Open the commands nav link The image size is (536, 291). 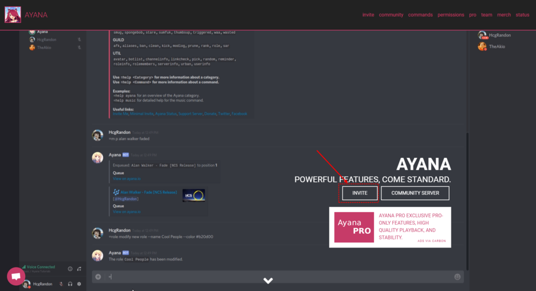pyautogui.click(x=420, y=15)
